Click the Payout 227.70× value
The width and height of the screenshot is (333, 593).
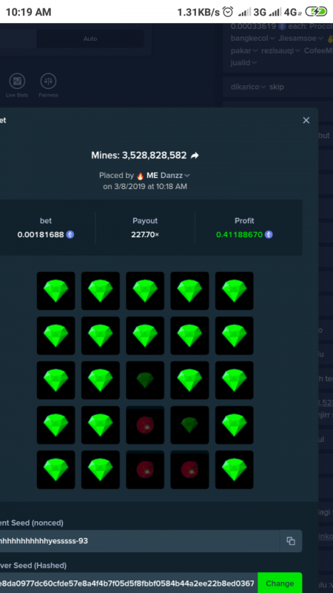pyautogui.click(x=145, y=235)
